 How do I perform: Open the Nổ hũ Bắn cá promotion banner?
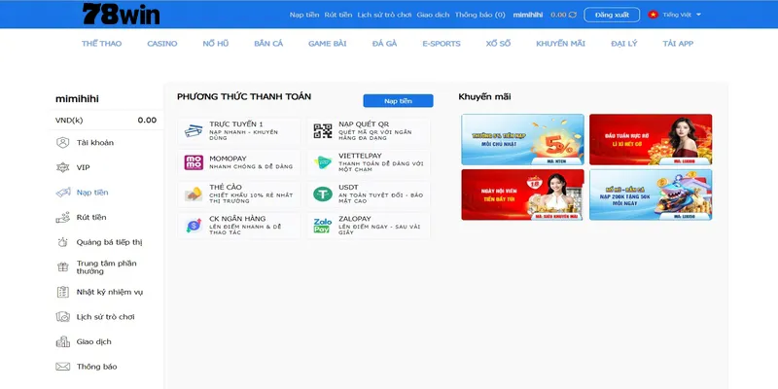(x=651, y=194)
